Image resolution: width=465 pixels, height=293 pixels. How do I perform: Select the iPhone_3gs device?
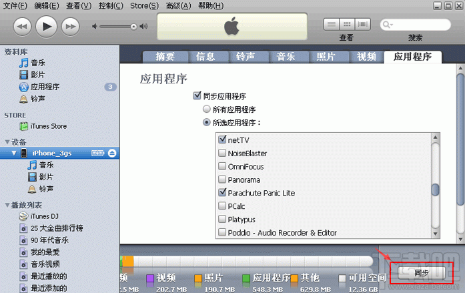[52, 153]
